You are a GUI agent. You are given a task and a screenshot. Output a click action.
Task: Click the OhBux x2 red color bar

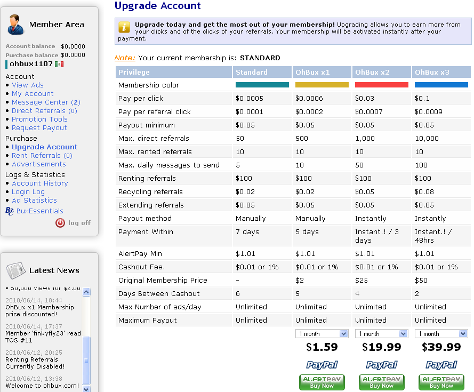[x=382, y=85]
